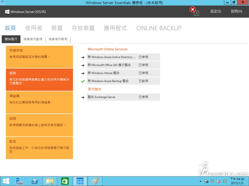Image resolution: width=249 pixels, height=186 pixels.
Task: Click the muted volume tray icon
Action: point(218,181)
